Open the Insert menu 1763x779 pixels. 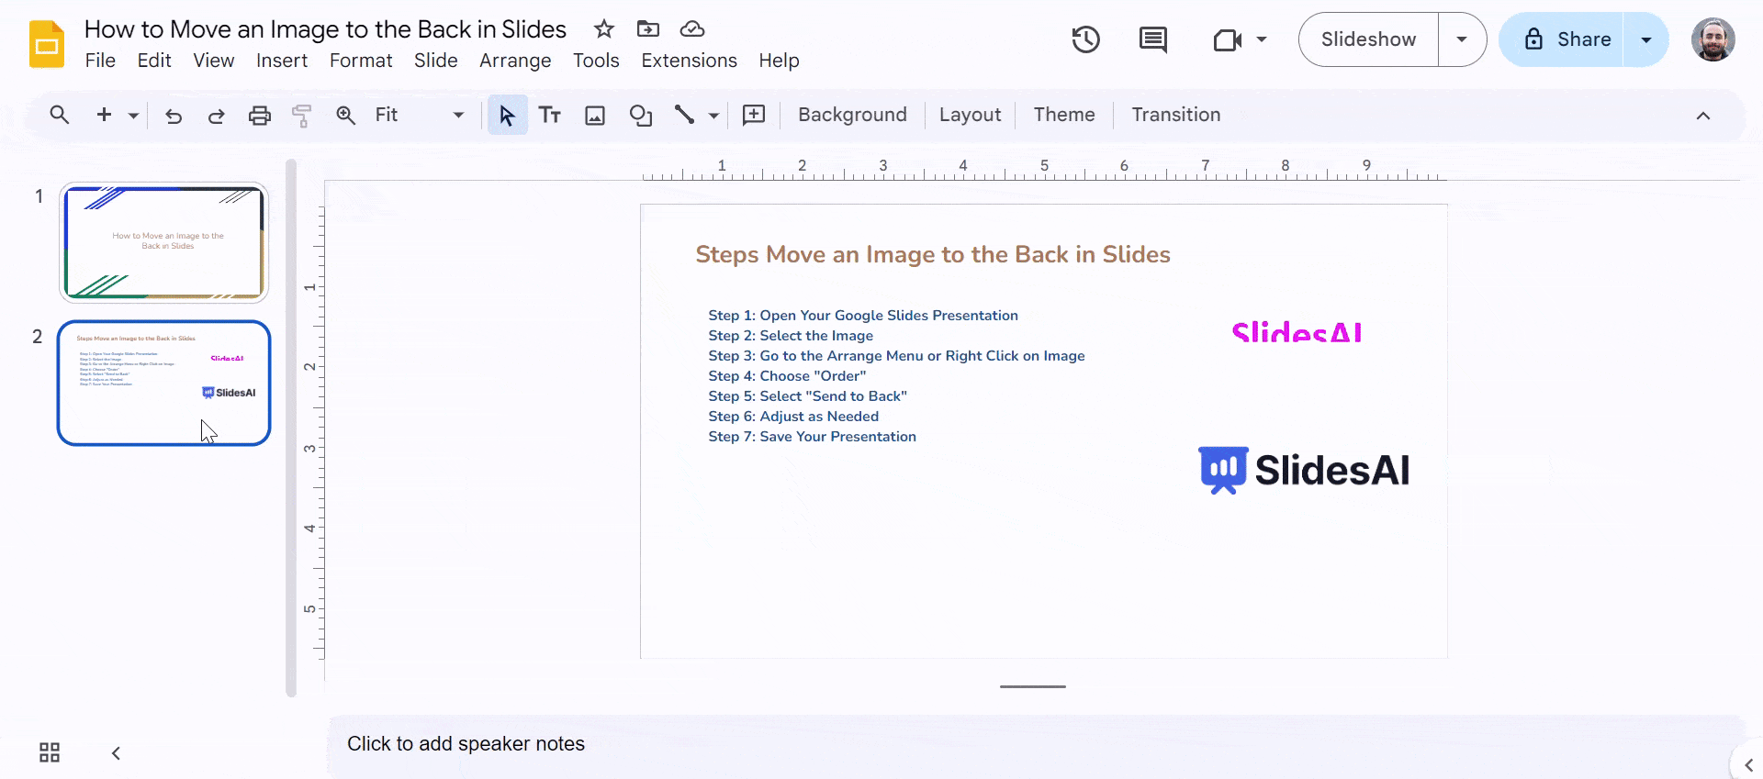point(281,61)
